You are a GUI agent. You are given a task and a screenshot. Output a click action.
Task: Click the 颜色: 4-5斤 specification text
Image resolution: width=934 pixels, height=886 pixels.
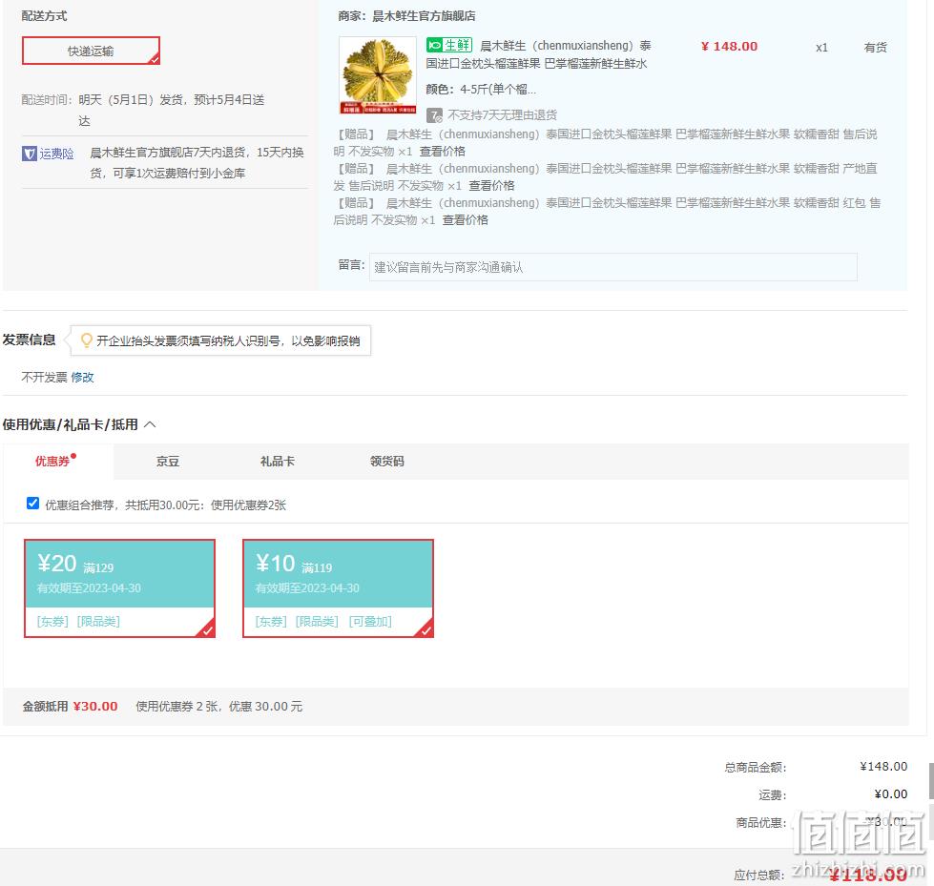tap(481, 90)
